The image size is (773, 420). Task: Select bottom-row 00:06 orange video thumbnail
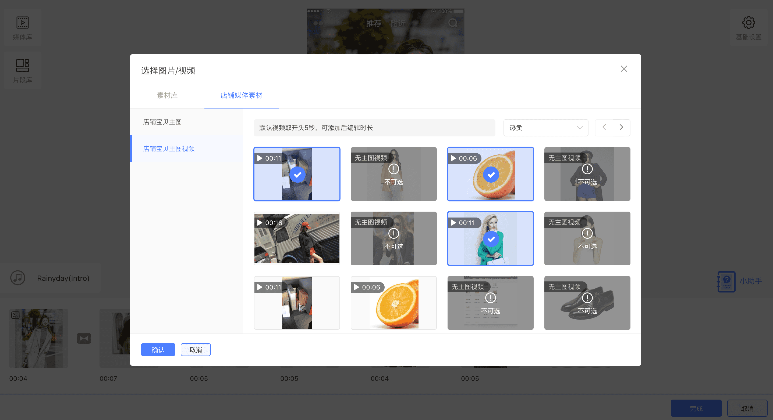pyautogui.click(x=393, y=303)
